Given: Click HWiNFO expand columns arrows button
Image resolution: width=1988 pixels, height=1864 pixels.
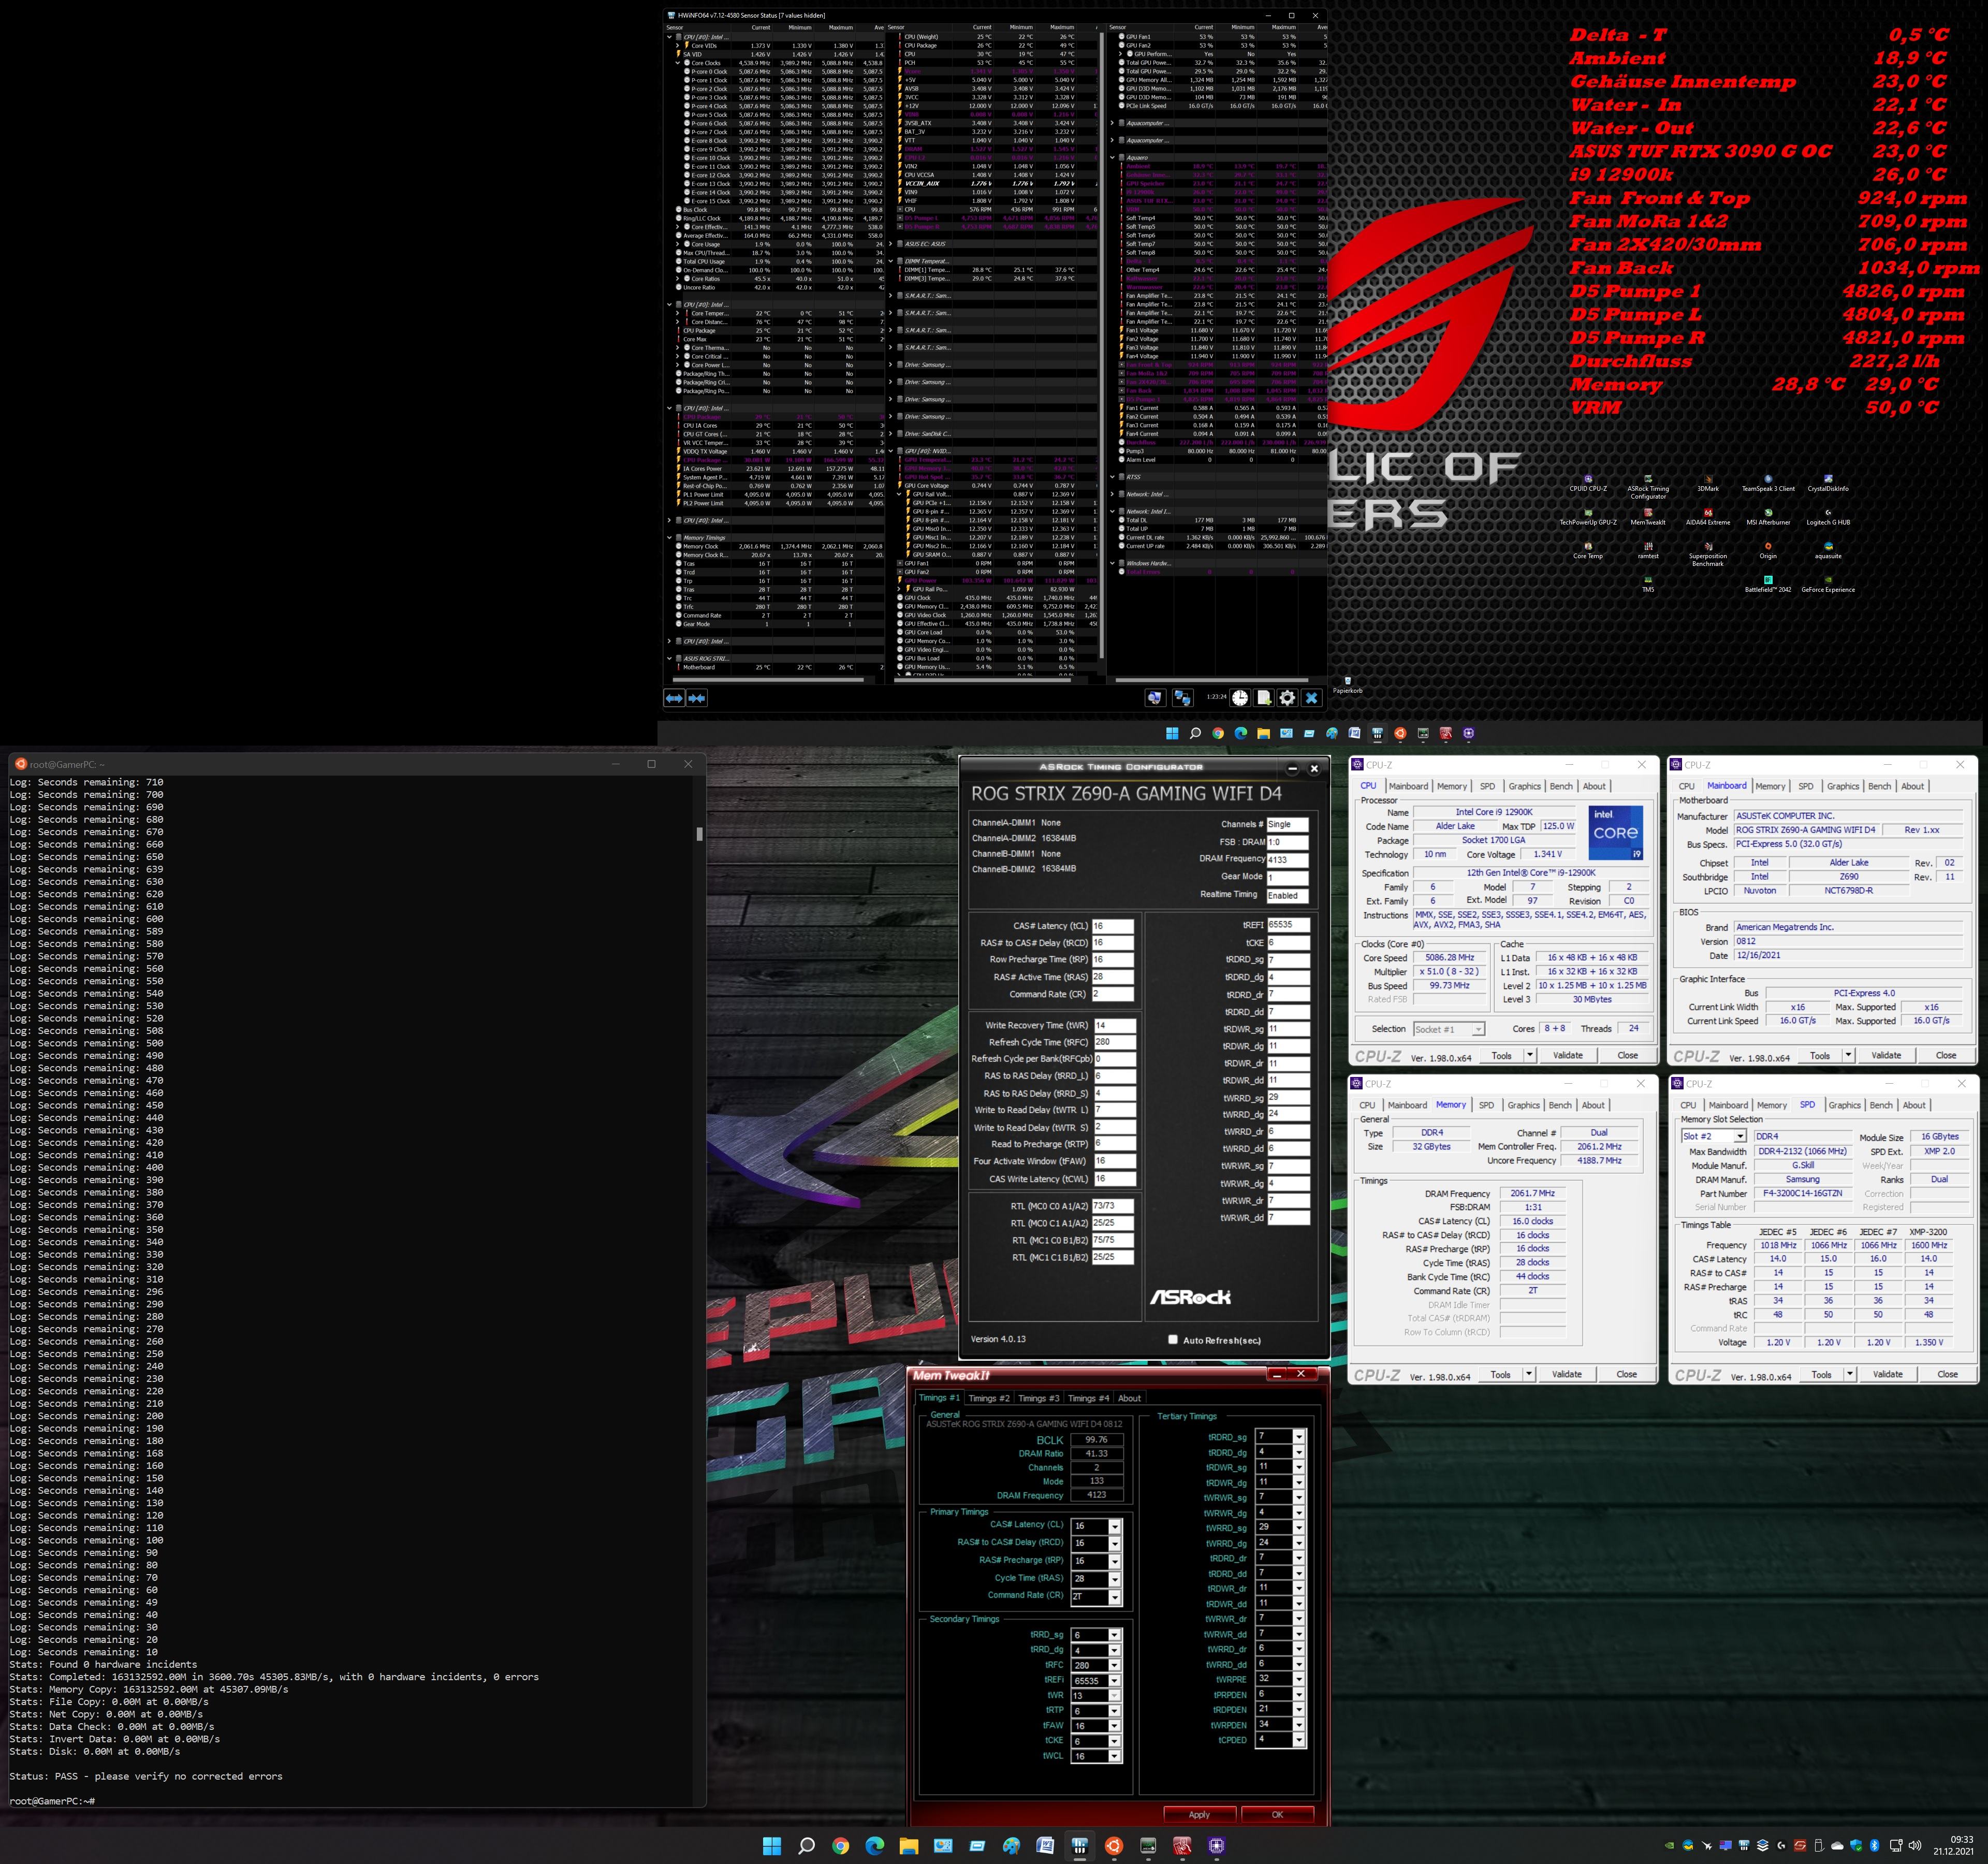Looking at the screenshot, I should coord(674,698).
